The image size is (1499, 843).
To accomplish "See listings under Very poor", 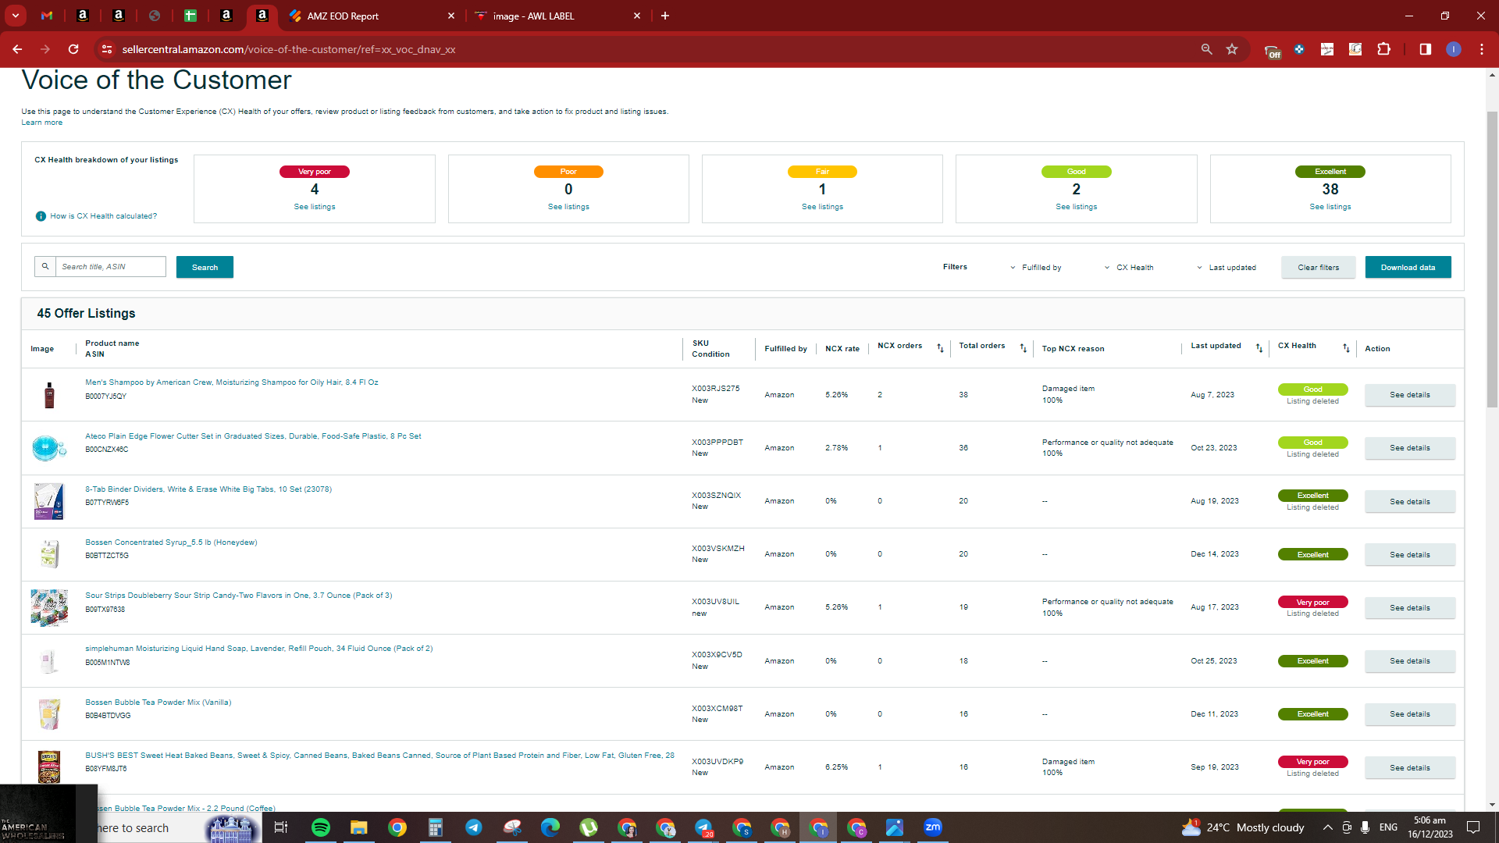I will click(x=315, y=207).
